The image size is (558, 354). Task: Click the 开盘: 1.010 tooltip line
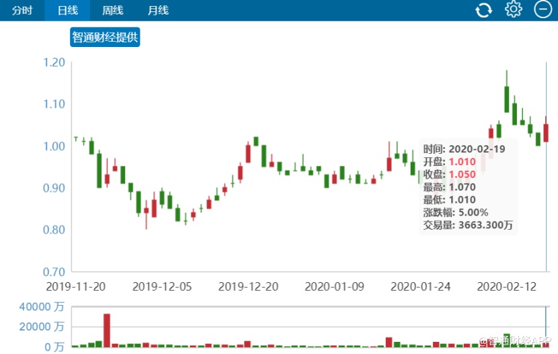450,162
